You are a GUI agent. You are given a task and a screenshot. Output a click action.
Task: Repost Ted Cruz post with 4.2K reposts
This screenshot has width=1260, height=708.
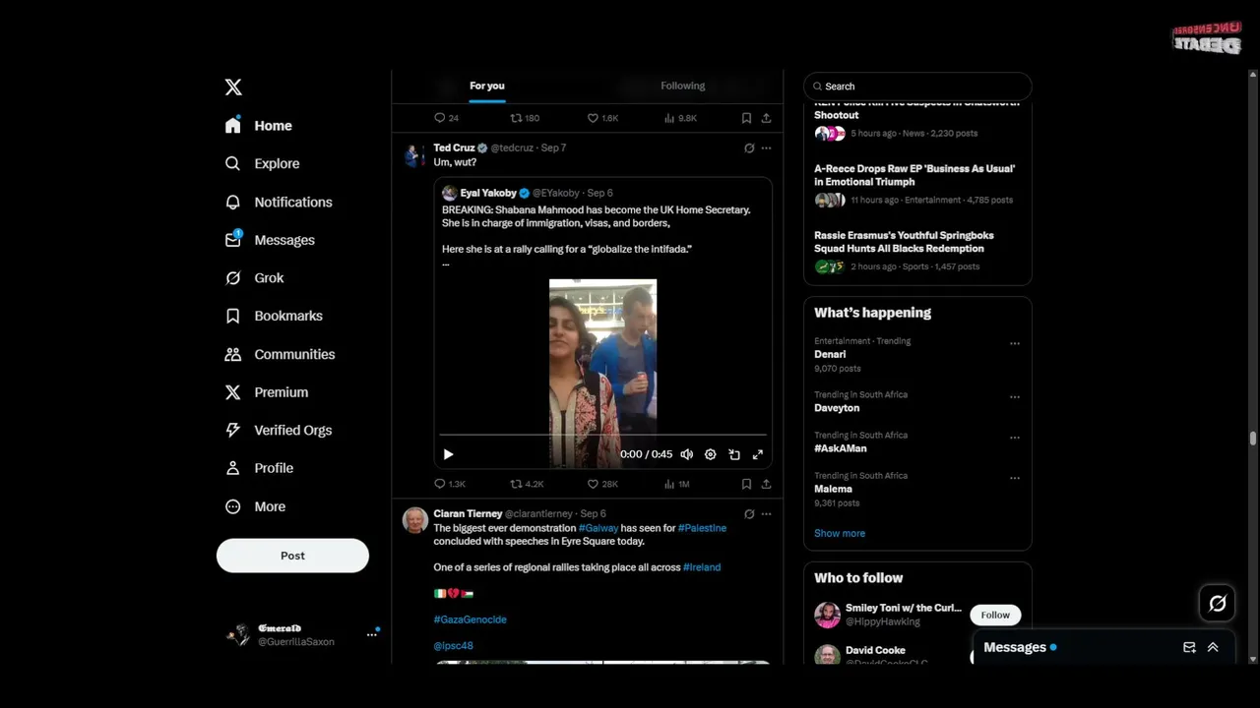[x=527, y=484]
